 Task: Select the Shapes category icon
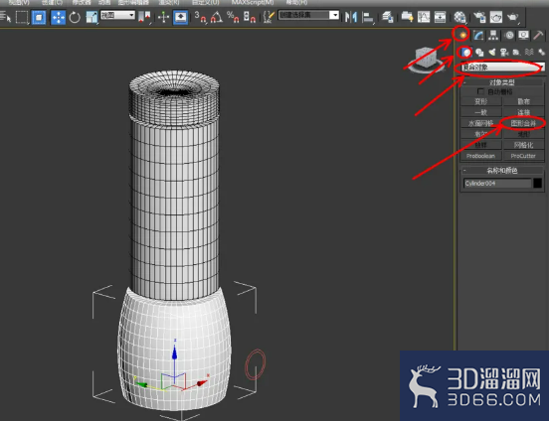479,52
